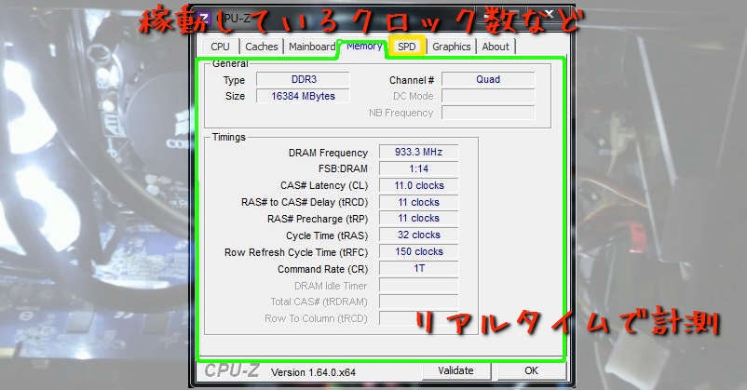The image size is (747, 390).
Task: Open the Caches tab
Action: [x=262, y=47]
